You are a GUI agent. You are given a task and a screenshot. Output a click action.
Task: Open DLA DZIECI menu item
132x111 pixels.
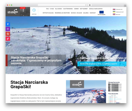(59, 9)
